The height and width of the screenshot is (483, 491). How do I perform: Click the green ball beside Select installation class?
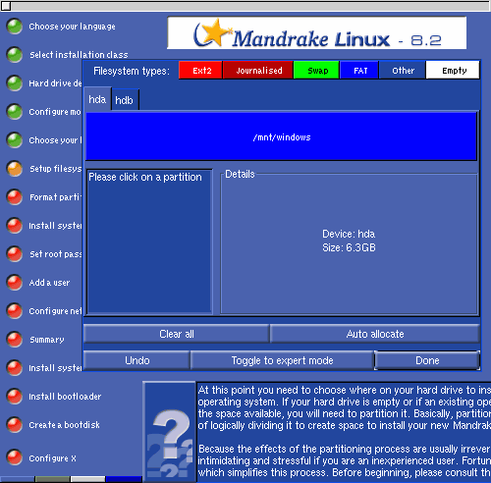pyautogui.click(x=15, y=55)
